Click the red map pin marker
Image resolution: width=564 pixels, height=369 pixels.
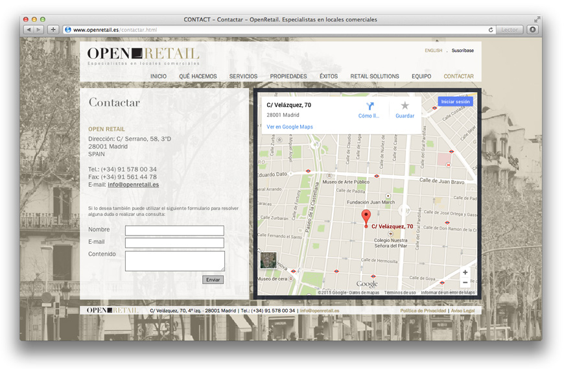coord(366,219)
